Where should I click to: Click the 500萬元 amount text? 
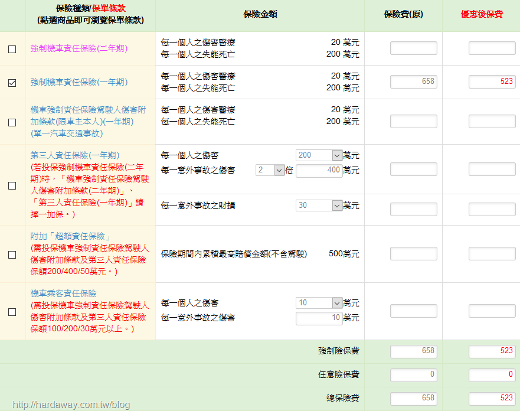click(344, 254)
